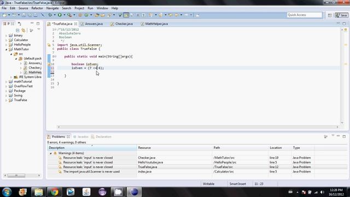Click the Debug bug icon in toolbar

click(50, 15)
